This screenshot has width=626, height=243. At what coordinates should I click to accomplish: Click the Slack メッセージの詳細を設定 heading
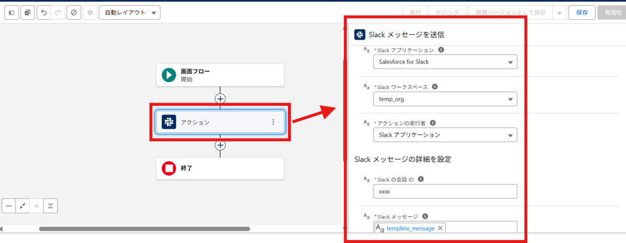point(403,160)
